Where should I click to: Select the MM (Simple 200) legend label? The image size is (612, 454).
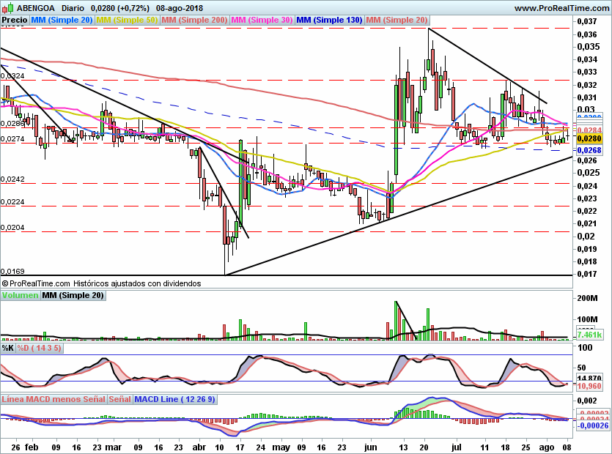(194, 20)
